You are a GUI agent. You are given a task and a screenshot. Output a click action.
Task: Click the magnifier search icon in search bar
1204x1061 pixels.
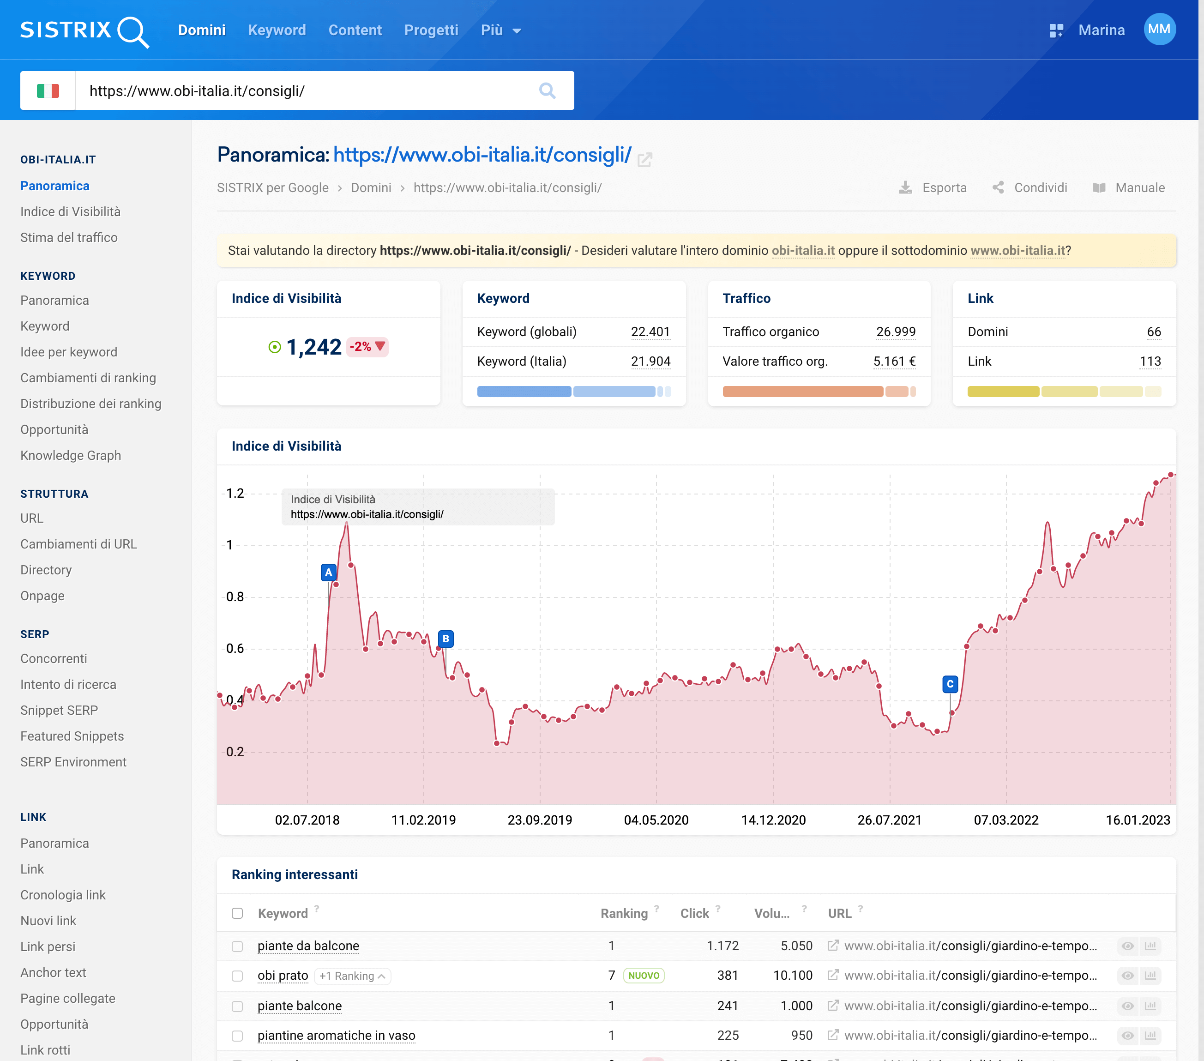[547, 90]
